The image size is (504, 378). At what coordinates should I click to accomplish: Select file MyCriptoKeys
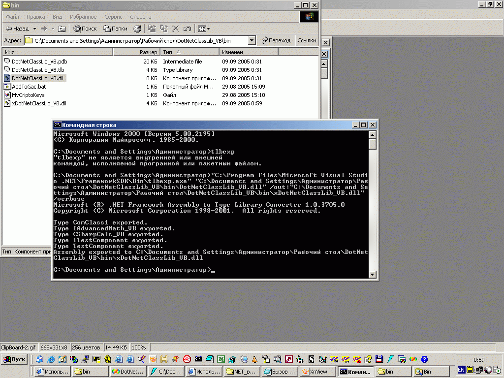click(x=28, y=95)
